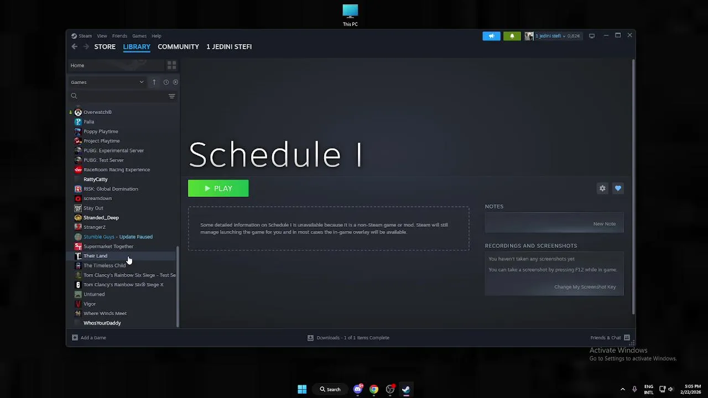This screenshot has height=398, width=708.
Task: Switch to the STORE tab
Action: pos(105,47)
